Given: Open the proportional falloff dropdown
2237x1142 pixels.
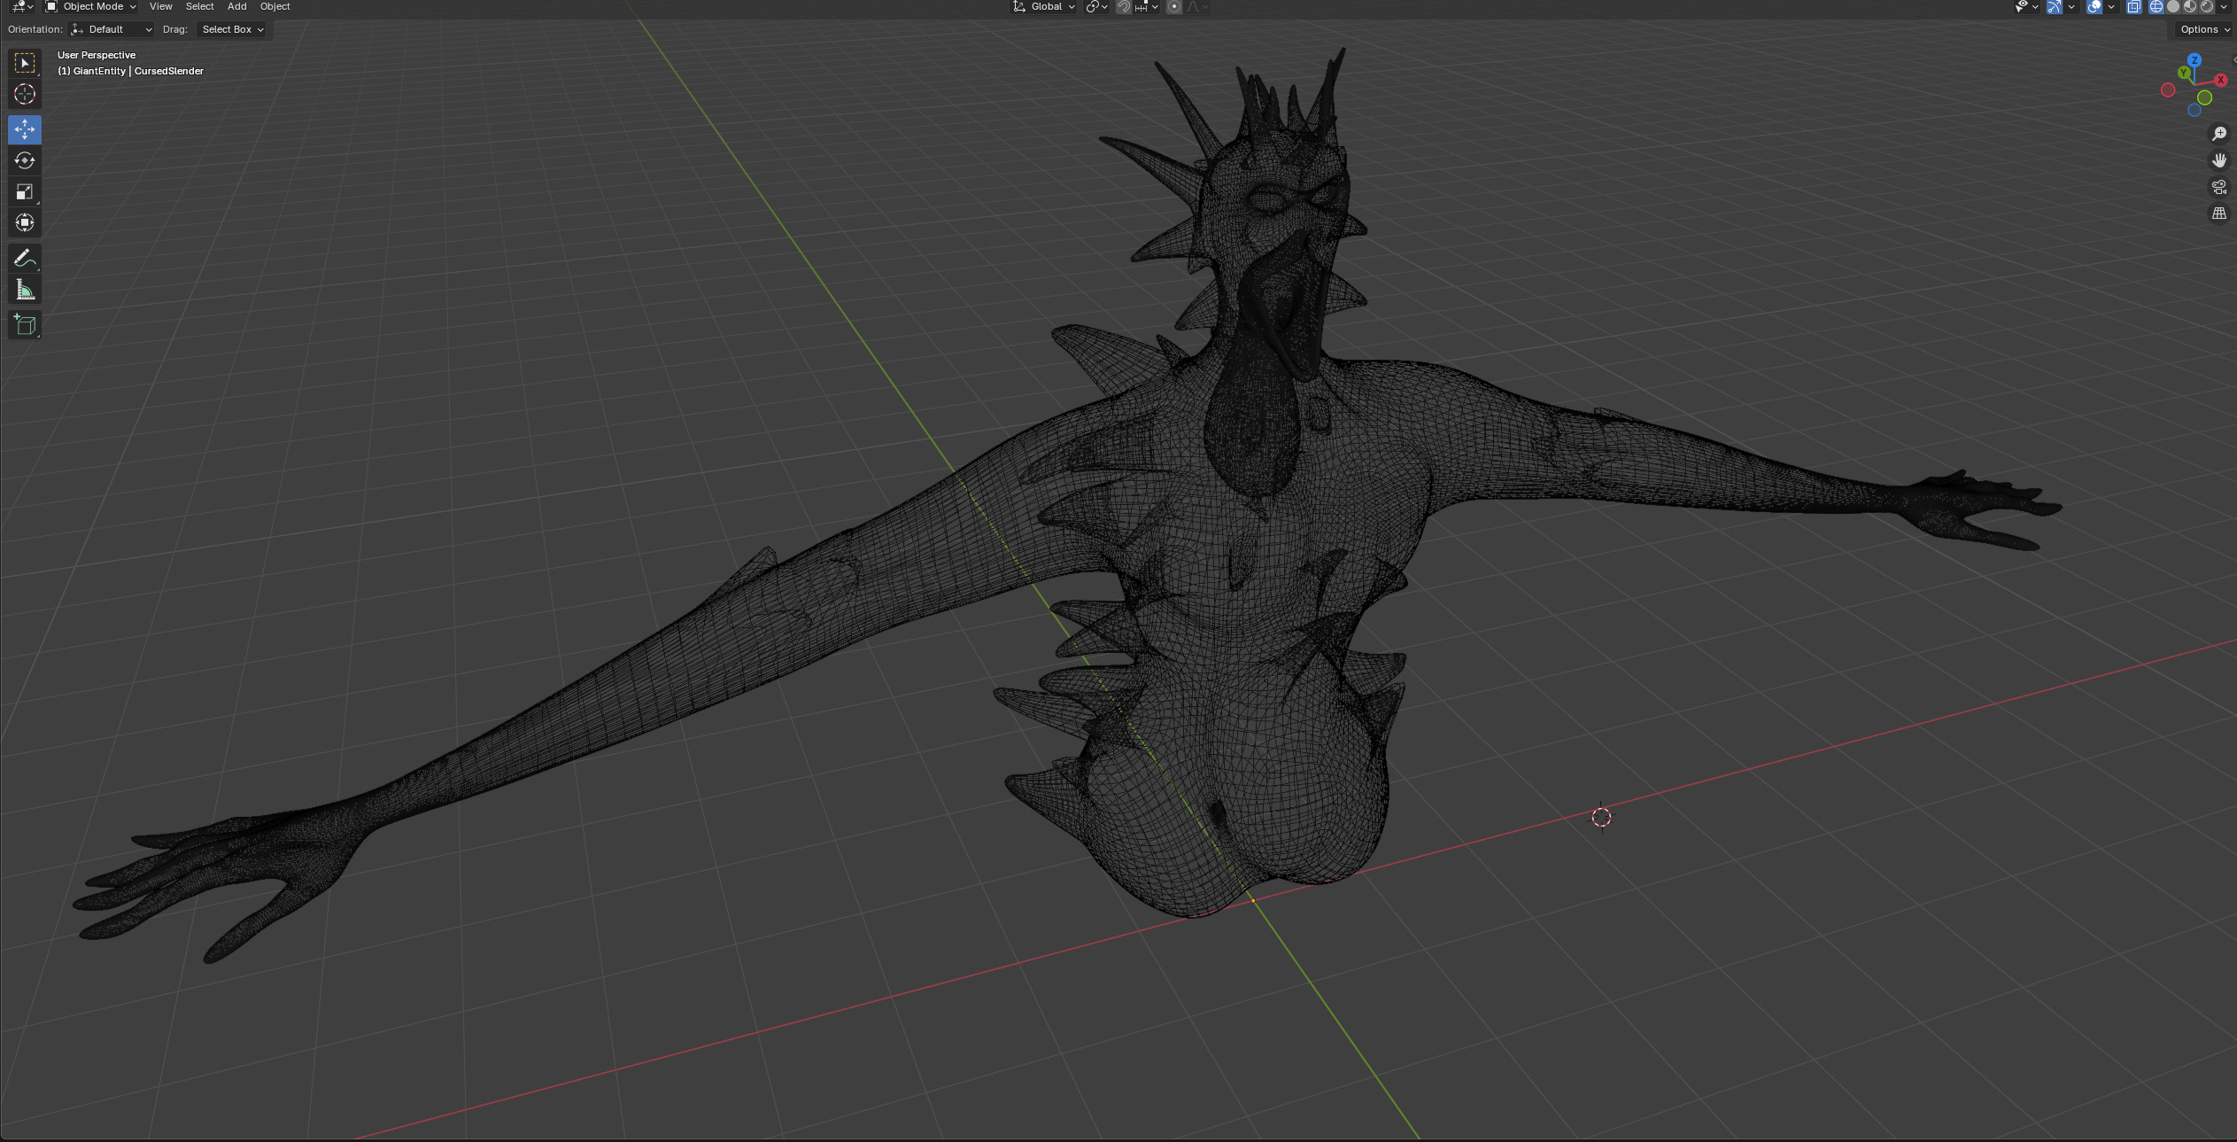Looking at the screenshot, I should coord(1197,6).
